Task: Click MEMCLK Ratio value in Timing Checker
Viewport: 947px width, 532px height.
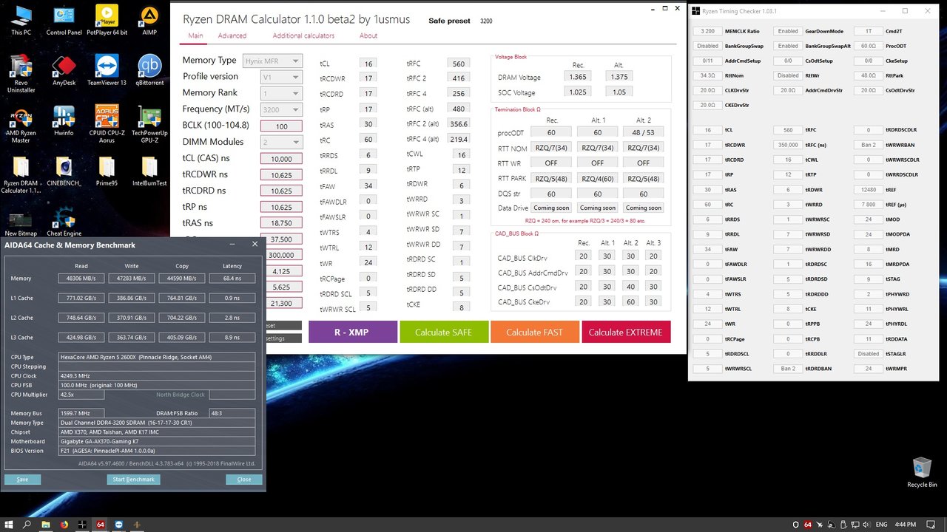Action: click(x=708, y=31)
